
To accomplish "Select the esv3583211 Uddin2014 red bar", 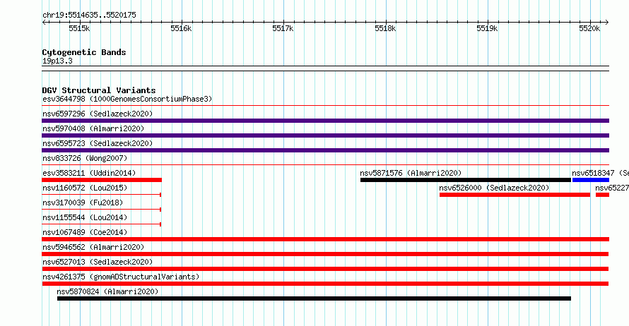I will [x=102, y=180].
